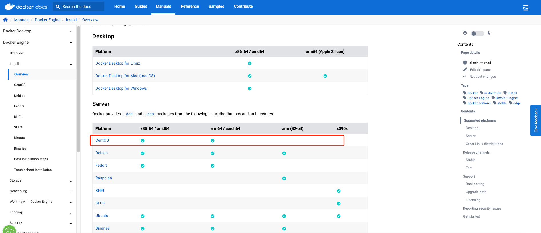The image size is (541, 233).
Task: Toggle the dark mode switch
Action: [477, 33]
